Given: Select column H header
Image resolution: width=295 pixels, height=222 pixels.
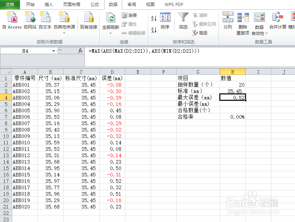Looking at the screenshot, I should [232, 72].
